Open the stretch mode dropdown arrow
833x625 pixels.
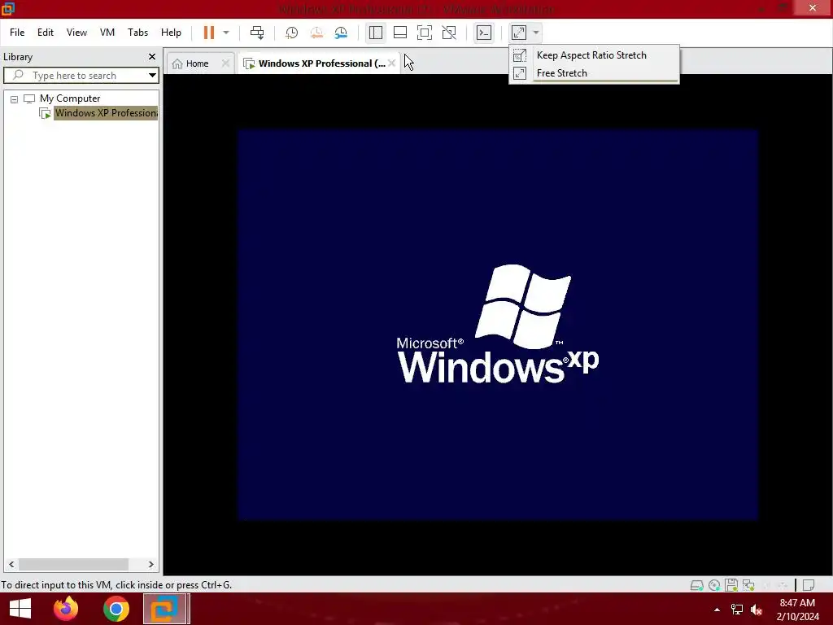tap(536, 33)
